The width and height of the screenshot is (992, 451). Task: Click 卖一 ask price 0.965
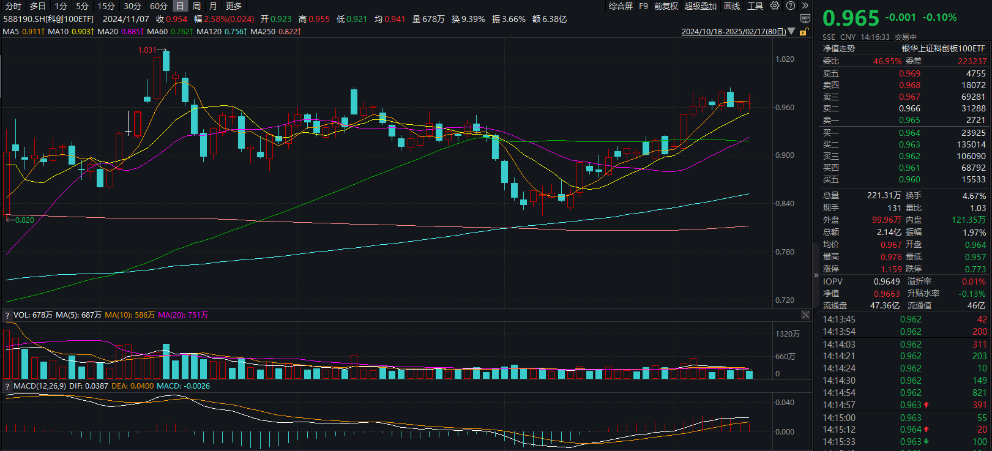pyautogui.click(x=909, y=120)
